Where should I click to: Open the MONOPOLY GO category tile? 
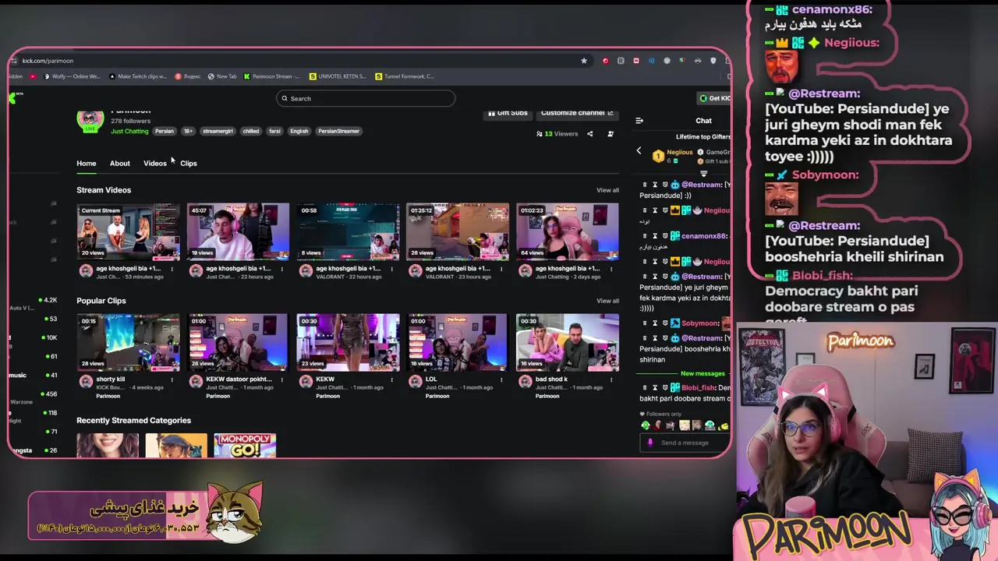pyautogui.click(x=245, y=446)
